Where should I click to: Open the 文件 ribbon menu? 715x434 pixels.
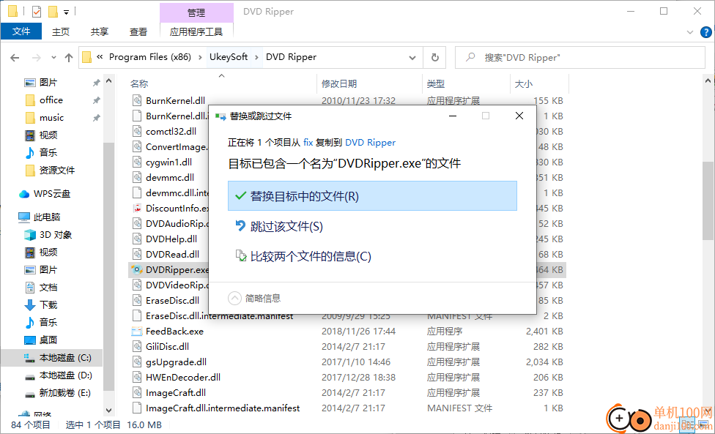coord(21,31)
